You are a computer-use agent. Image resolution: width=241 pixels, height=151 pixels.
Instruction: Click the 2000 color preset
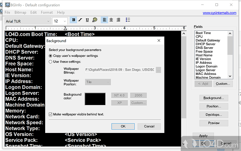click(x=138, y=95)
